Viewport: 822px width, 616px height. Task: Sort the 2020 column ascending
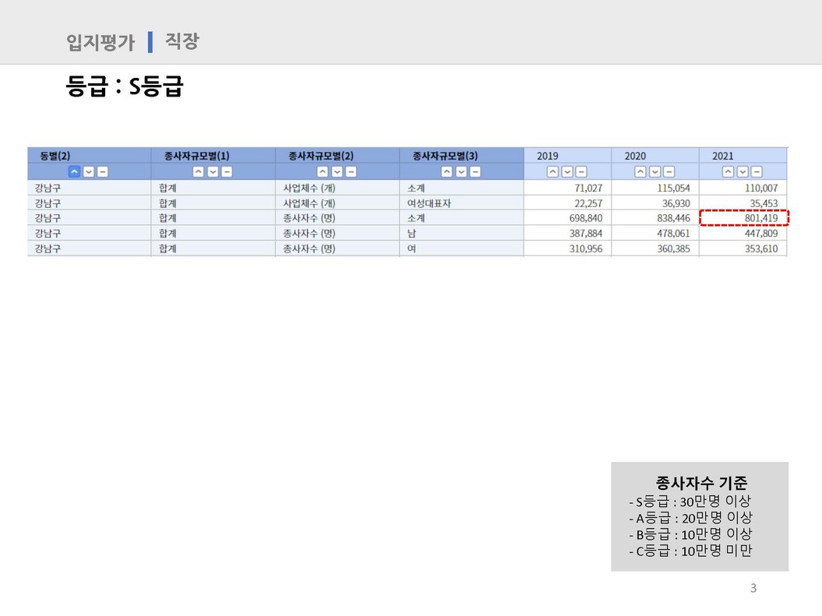[x=640, y=172]
